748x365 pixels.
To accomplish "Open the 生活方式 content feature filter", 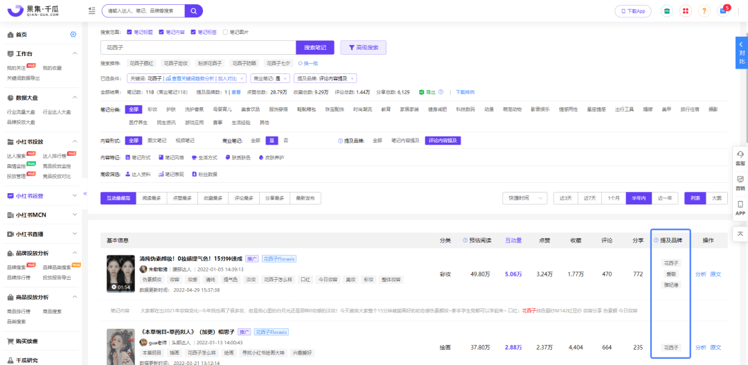I will click(204, 157).
